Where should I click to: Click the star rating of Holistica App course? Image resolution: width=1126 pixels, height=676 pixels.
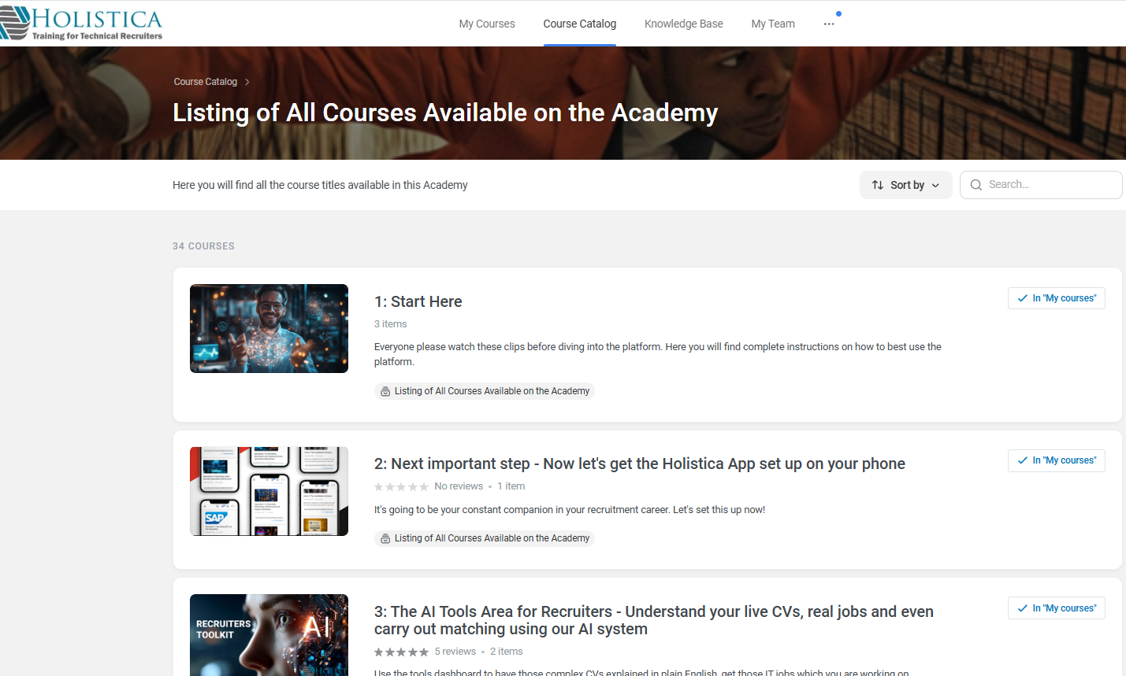pos(401,486)
